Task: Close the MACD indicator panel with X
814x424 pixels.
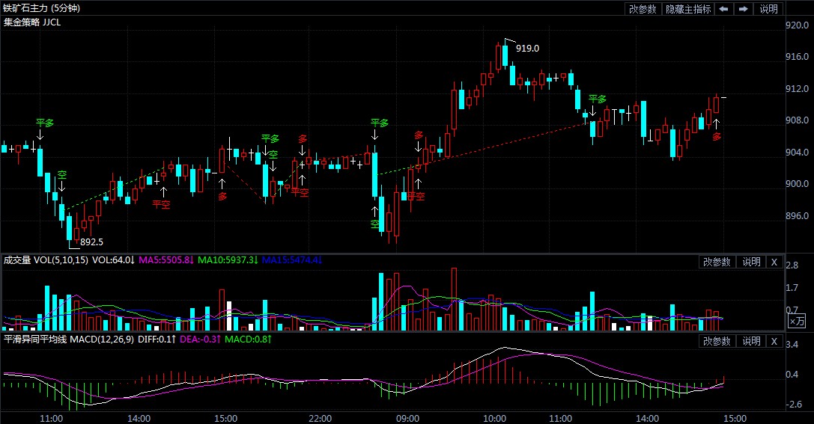Action: (774, 341)
